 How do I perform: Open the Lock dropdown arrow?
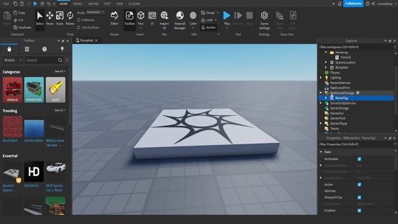pyautogui.click(x=216, y=20)
